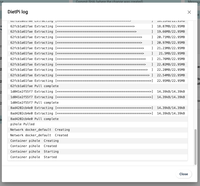This screenshot has height=186, width=200.
Task: Click the 'Network docker_default Creating' line
Action: (x=40, y=130)
